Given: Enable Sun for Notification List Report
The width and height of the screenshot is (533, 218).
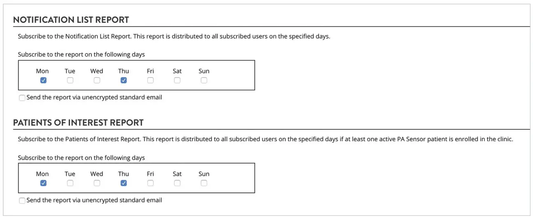Looking at the screenshot, I should 204,80.
